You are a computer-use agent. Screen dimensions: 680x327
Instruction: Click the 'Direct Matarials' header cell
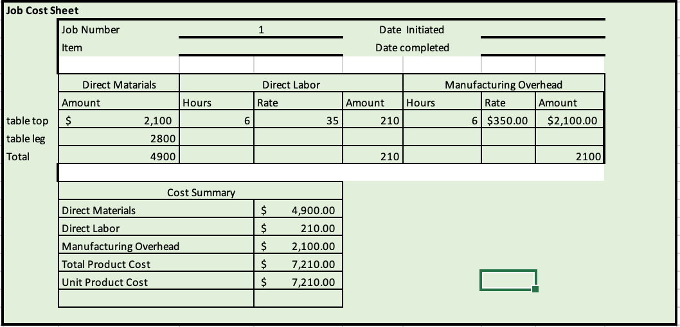pyautogui.click(x=119, y=85)
